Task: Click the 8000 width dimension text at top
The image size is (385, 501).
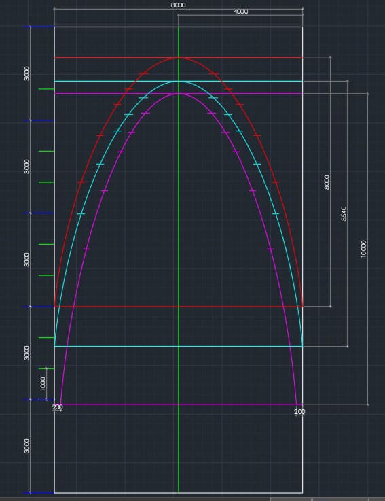Action: pos(178,5)
